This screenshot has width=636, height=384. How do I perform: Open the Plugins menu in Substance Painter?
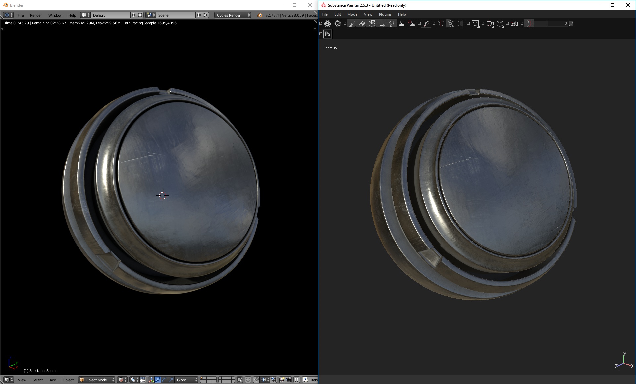pyautogui.click(x=385, y=14)
